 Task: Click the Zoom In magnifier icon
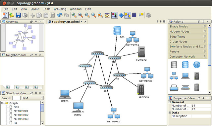(74, 15)
